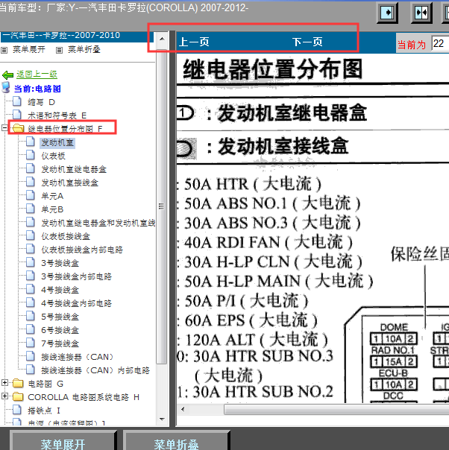This screenshot has height=450, width=449.
Task: Click the page icon beside 6号接线盒
Action: (x=31, y=329)
